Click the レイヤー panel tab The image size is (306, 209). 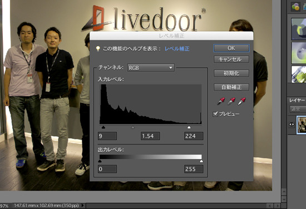tap(297, 100)
